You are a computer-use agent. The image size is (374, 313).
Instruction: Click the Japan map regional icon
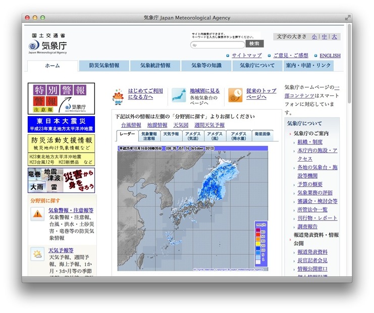coord(179,95)
